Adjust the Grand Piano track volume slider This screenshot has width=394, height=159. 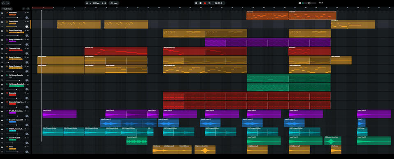[x=14, y=27]
